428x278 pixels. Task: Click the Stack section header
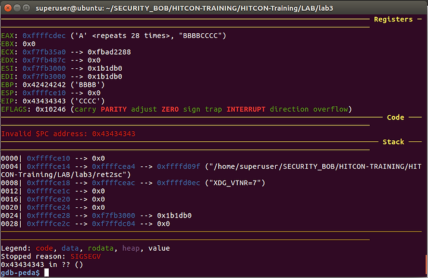(393, 142)
